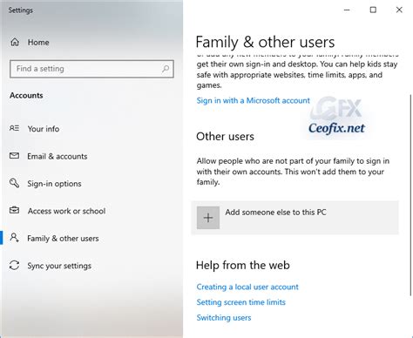Open Setting screen time limits link
The width and height of the screenshot is (413, 338).
pyautogui.click(x=240, y=302)
